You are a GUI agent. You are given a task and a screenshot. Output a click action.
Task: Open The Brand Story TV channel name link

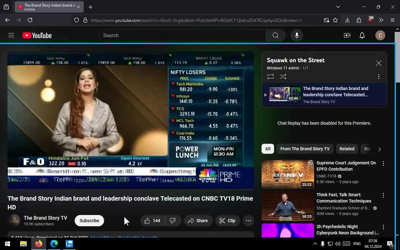45,218
